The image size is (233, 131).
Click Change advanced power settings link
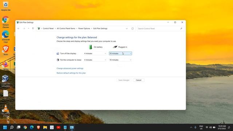click(x=70, y=68)
